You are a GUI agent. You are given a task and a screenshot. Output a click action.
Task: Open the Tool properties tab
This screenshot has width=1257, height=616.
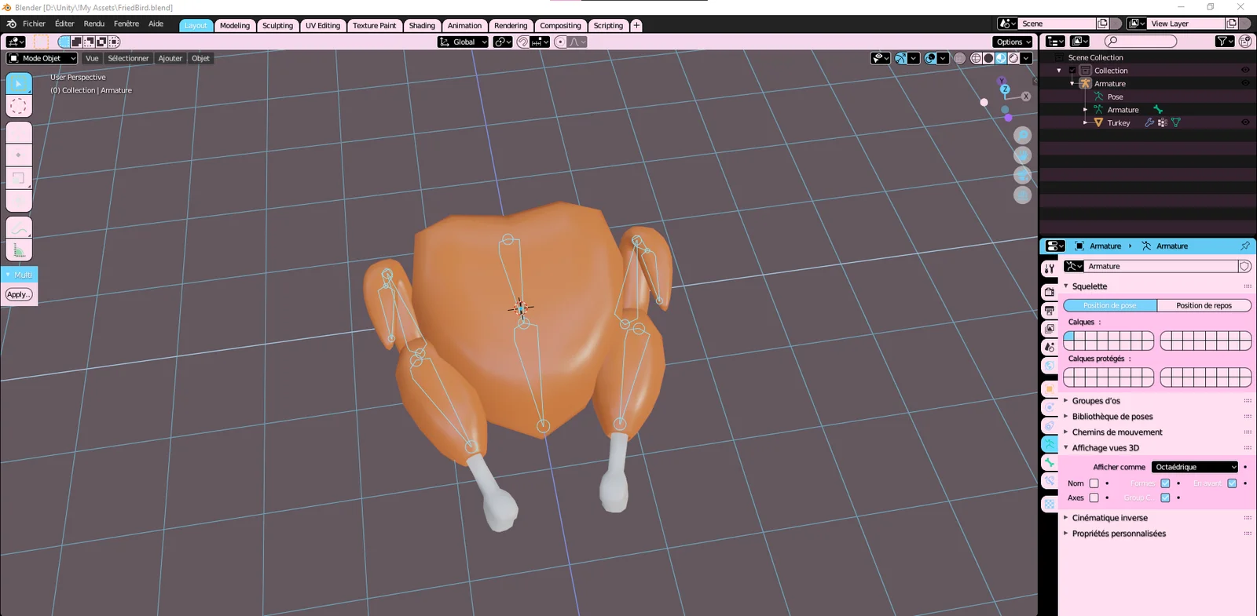pos(1050,268)
